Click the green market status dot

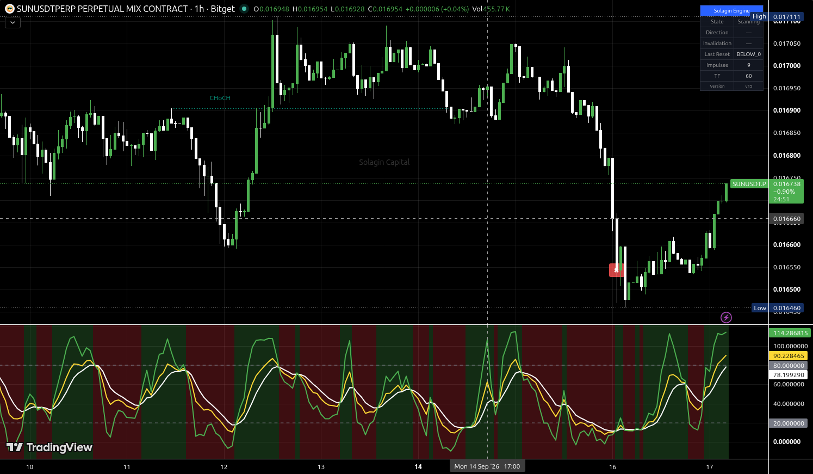click(x=244, y=9)
